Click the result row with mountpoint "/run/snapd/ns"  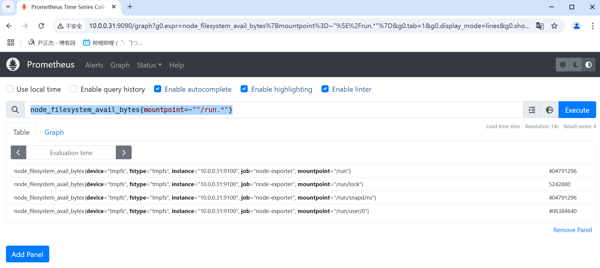pos(301,197)
